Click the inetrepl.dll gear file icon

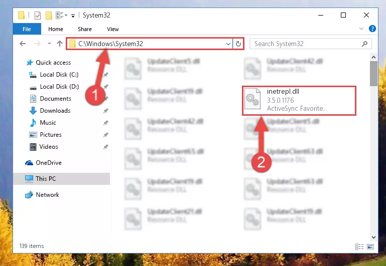(x=252, y=99)
